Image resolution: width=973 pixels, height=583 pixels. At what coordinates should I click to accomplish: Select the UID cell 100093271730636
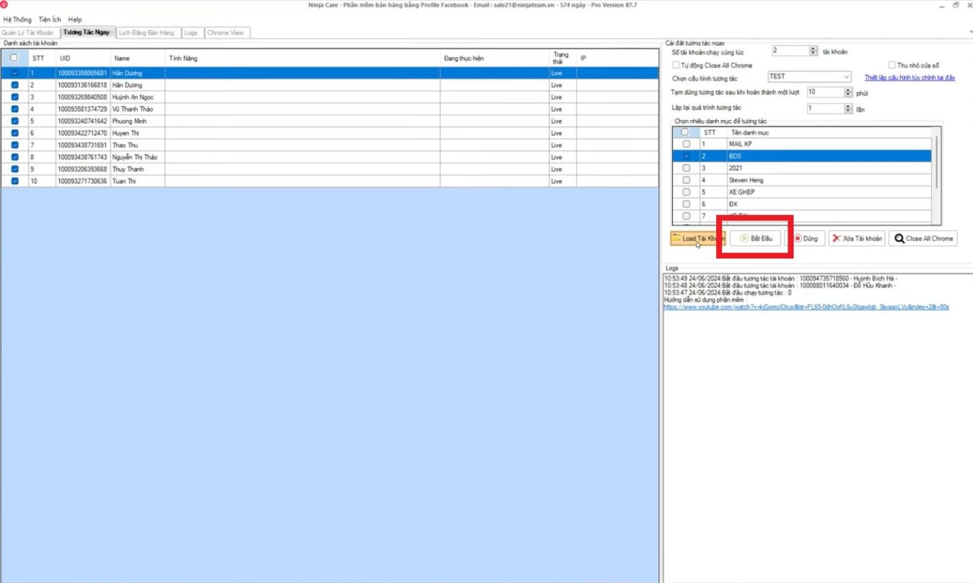pyautogui.click(x=84, y=182)
